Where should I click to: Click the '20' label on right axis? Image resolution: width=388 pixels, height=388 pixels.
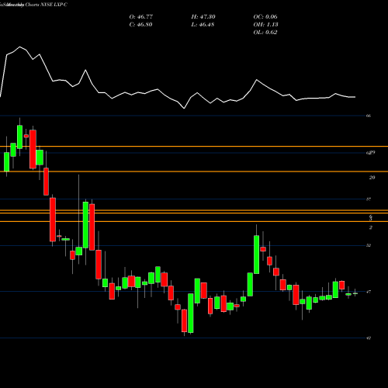tap(372, 178)
